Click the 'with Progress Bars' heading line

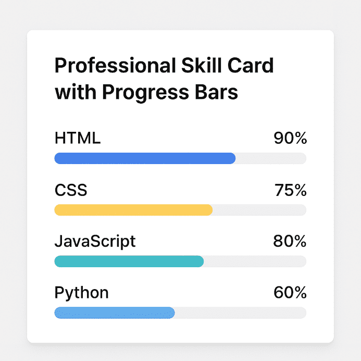146,92
